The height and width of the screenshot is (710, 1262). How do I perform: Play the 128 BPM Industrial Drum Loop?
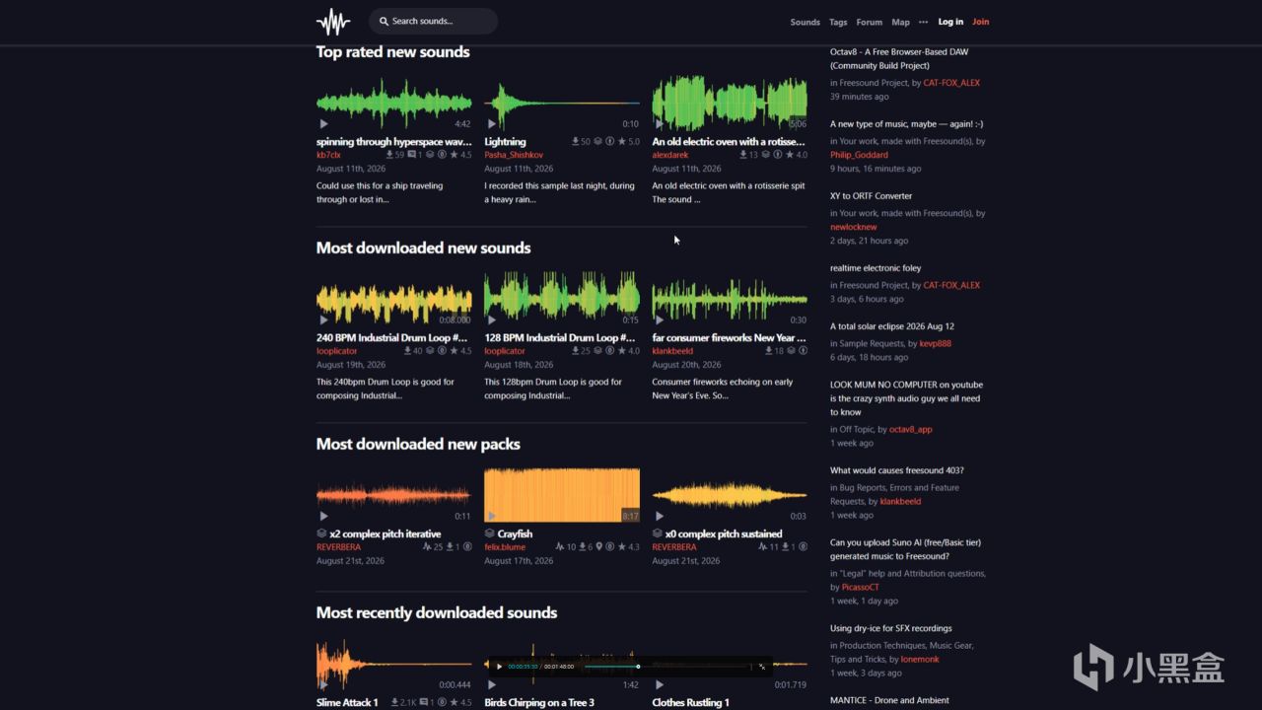(491, 319)
